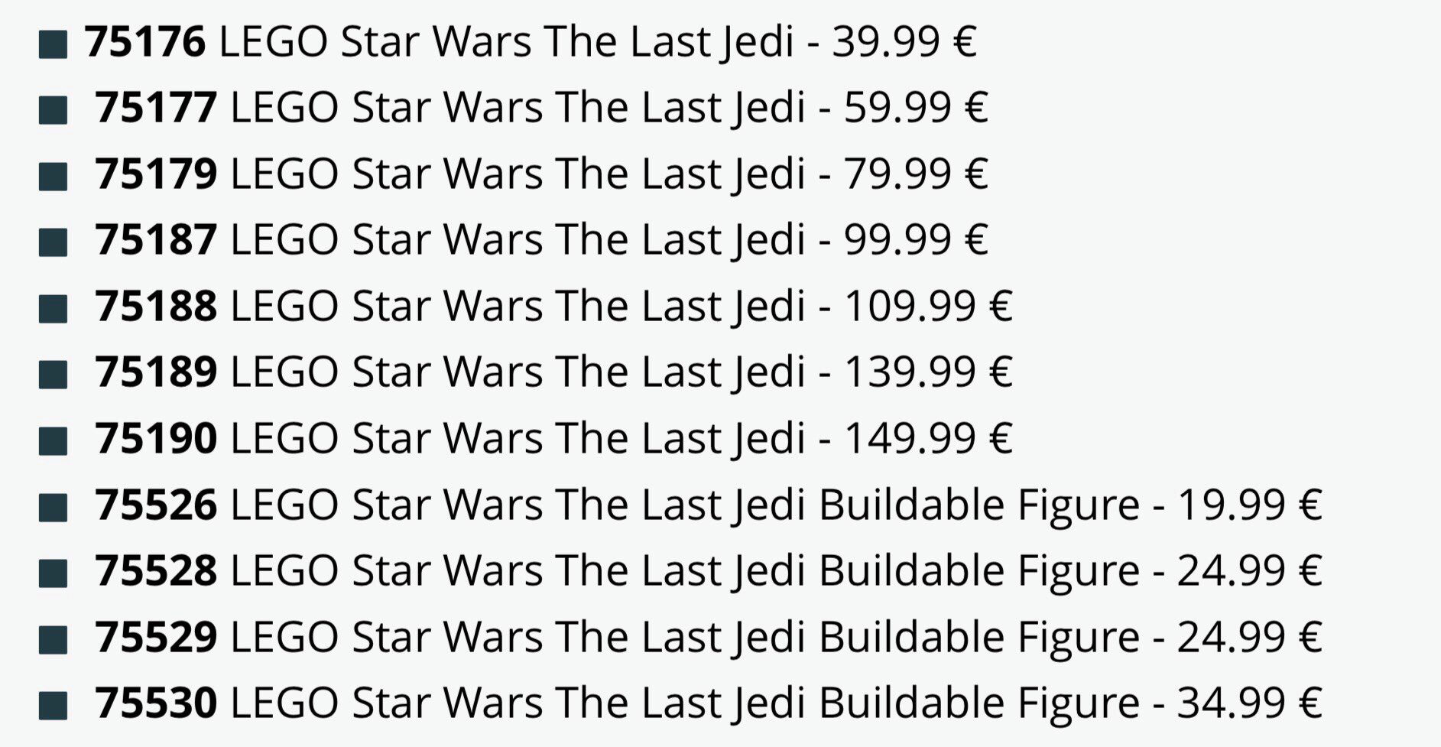Click the bold set number 75187

(x=156, y=239)
